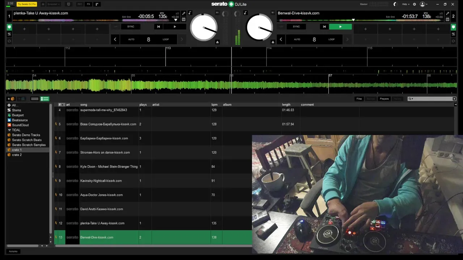Viewport: 463px width, 260px height.
Task: Click the beatgrid icon on deck 2
Action: pyautogui.click(x=447, y=19)
